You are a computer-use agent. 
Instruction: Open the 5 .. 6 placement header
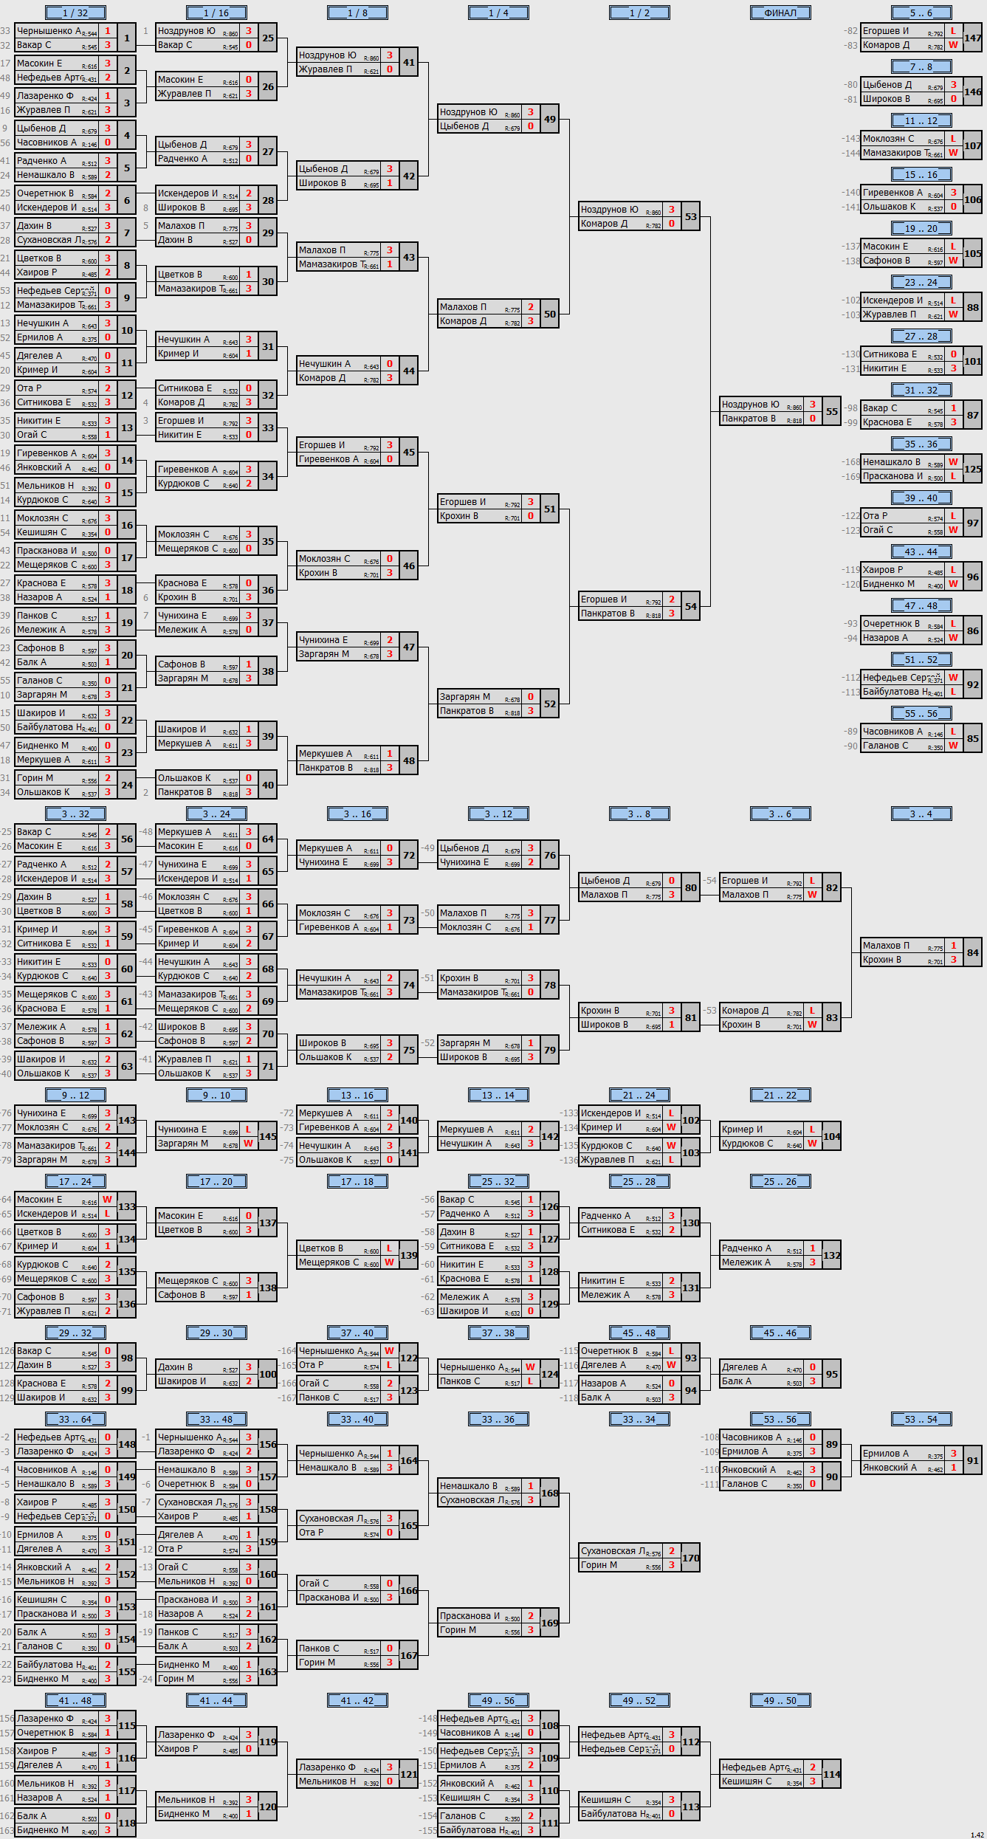pyautogui.click(x=921, y=13)
